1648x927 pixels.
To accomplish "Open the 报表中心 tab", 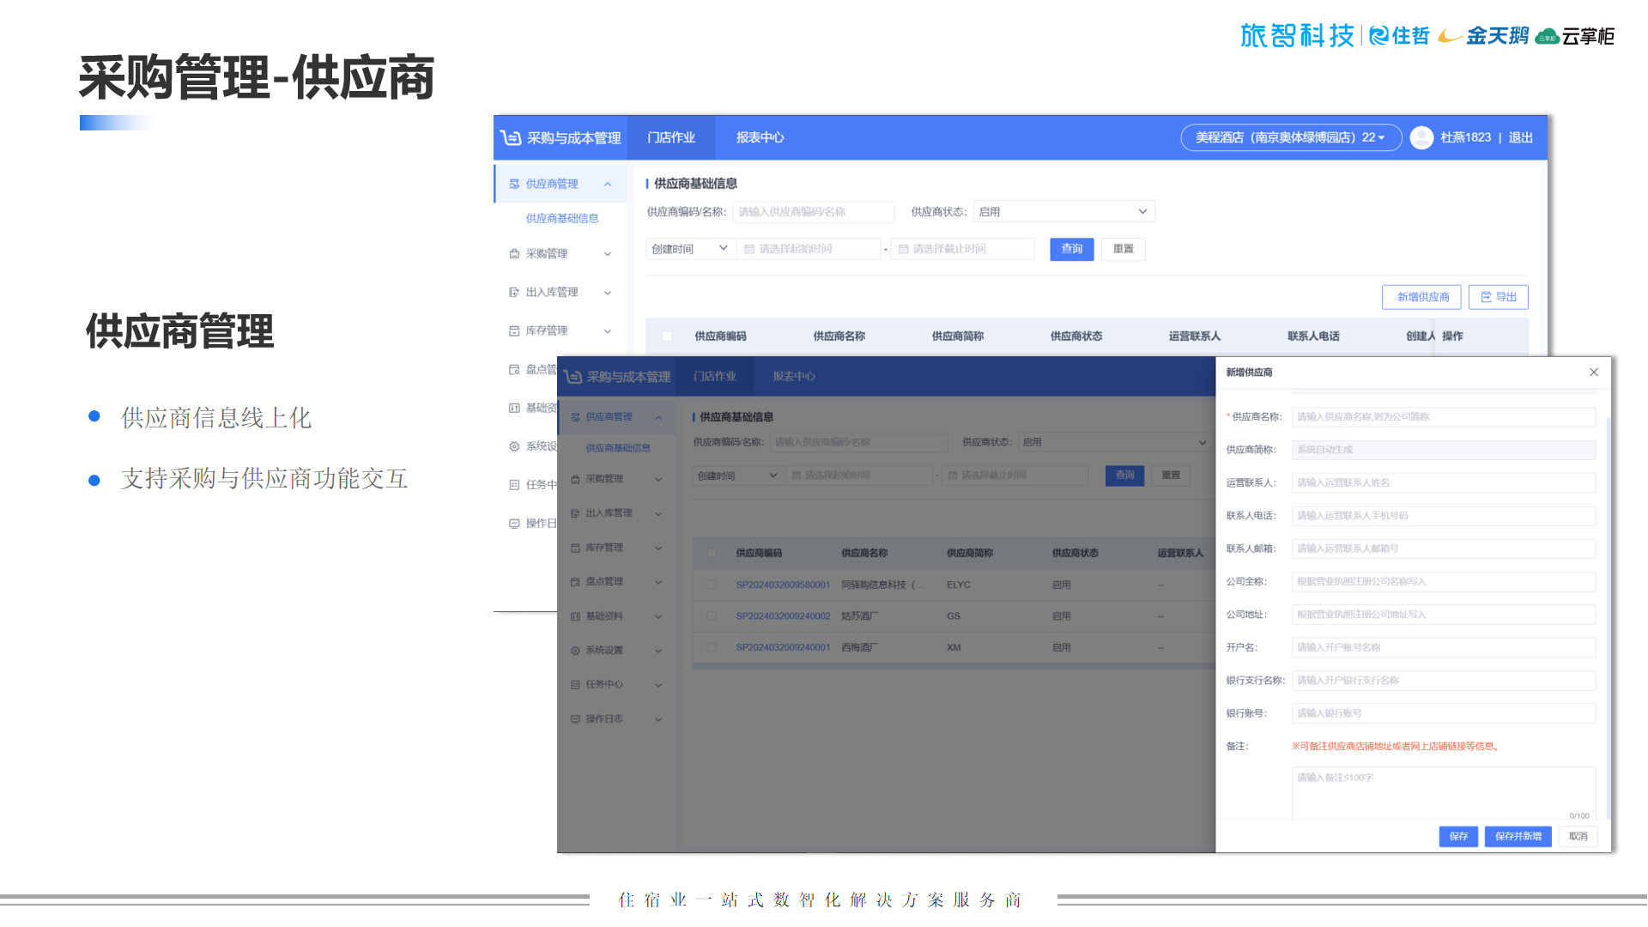I will click(760, 137).
